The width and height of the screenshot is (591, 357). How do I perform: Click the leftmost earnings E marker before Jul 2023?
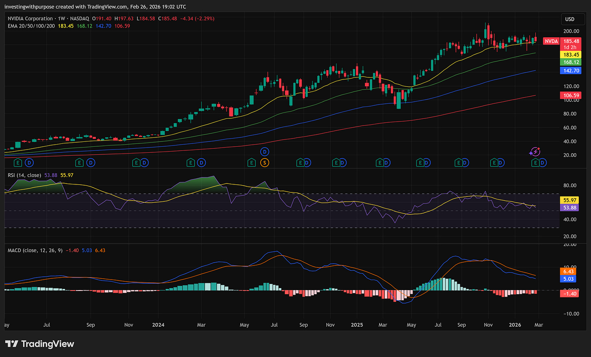coord(17,162)
